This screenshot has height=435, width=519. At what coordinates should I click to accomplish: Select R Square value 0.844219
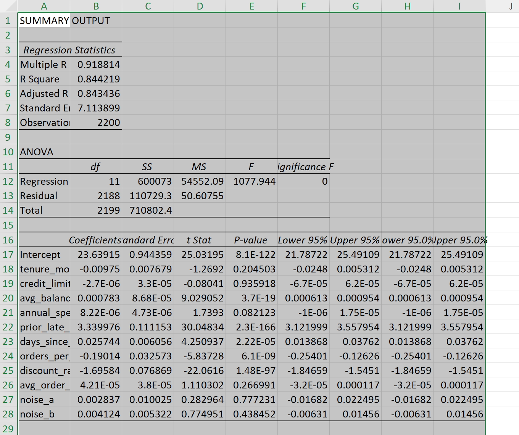[96, 79]
